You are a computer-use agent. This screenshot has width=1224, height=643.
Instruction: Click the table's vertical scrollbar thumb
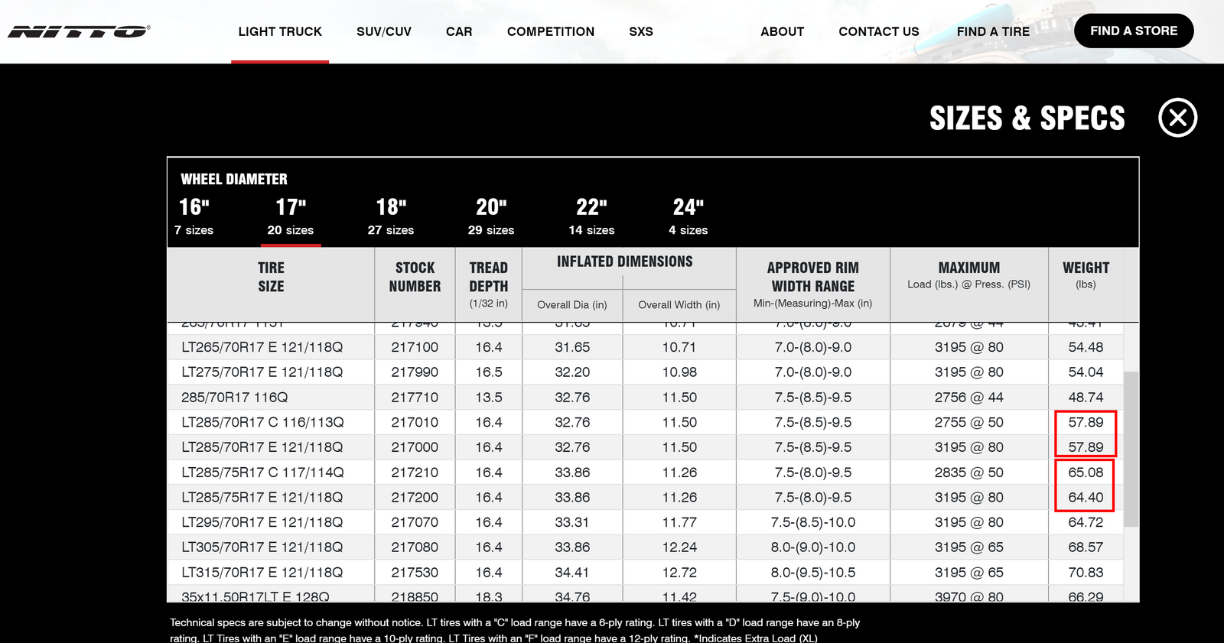(1131, 449)
